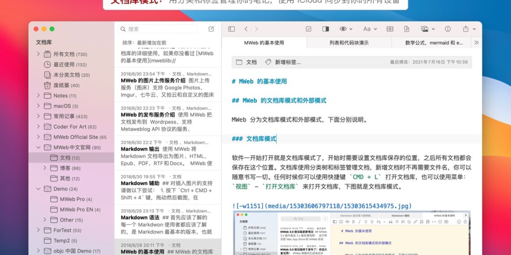The width and height of the screenshot is (511, 255).
Task: Expand the 常用记事 folder chevron
Action: click(x=38, y=116)
